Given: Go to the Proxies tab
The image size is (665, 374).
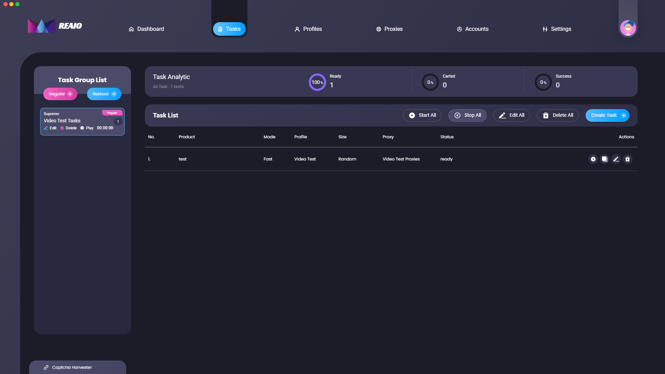Looking at the screenshot, I should 389,29.
